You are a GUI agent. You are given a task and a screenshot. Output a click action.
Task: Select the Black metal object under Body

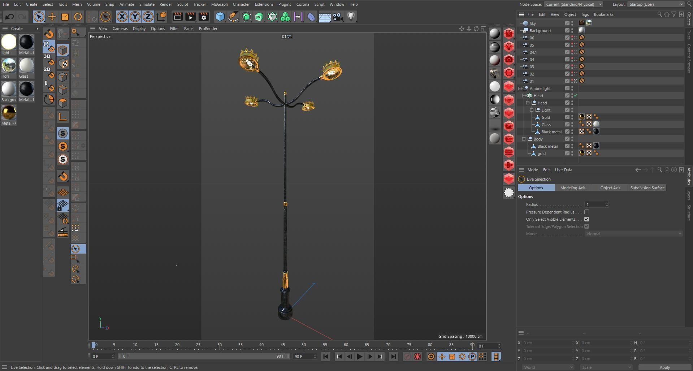(547, 146)
